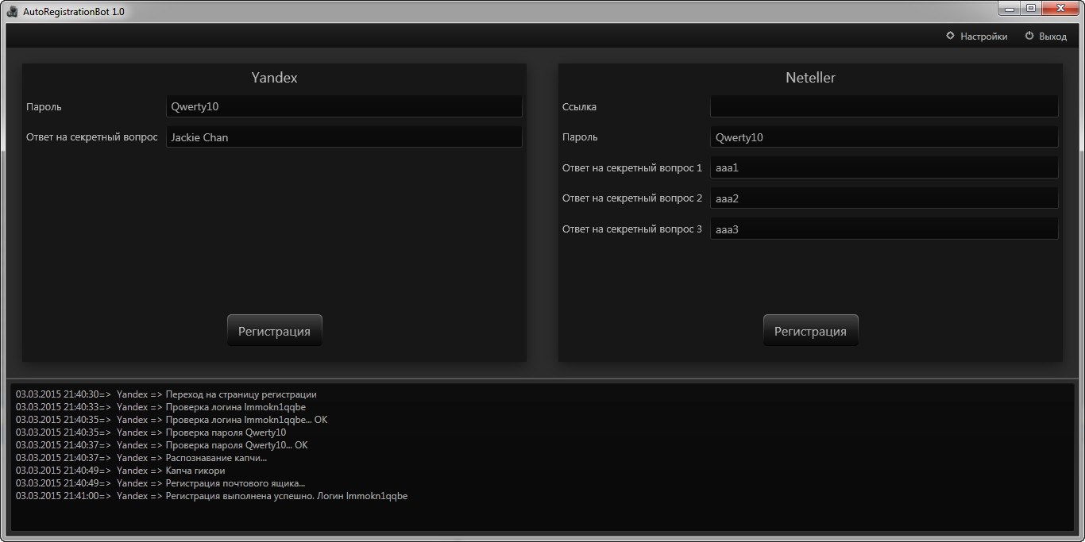Click the Выход power icon

[1029, 36]
